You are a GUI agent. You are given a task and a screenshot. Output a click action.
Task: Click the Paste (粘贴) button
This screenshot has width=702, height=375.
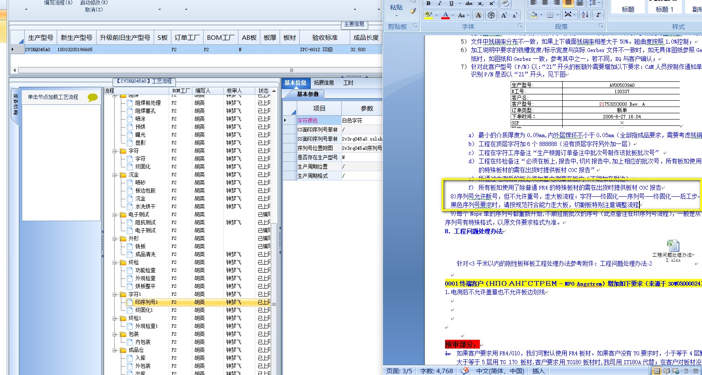point(396,7)
